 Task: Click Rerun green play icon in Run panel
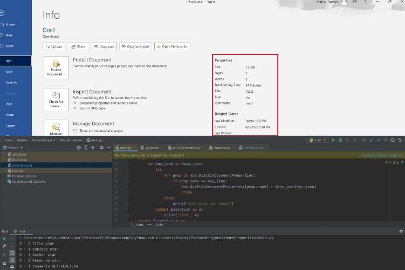(x=4, y=239)
